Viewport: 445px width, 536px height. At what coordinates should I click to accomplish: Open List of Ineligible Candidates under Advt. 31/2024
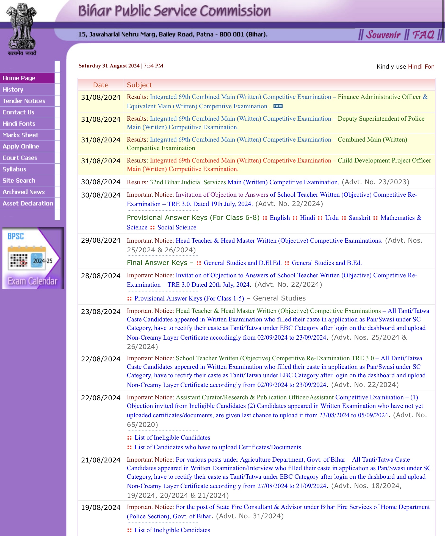tap(172, 530)
